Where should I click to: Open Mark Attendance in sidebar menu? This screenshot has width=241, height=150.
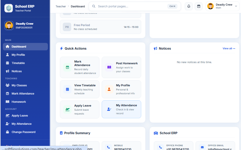click(25, 93)
